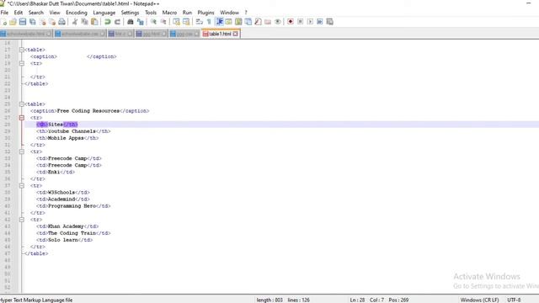This screenshot has height=303, width=539.
Task: Click the Zoom In magnifier icon
Action: point(153,22)
